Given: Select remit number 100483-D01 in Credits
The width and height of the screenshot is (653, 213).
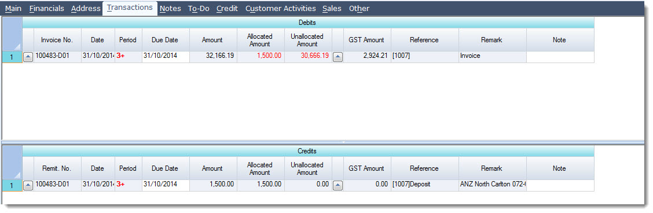Looking at the screenshot, I should pyautogui.click(x=57, y=186).
